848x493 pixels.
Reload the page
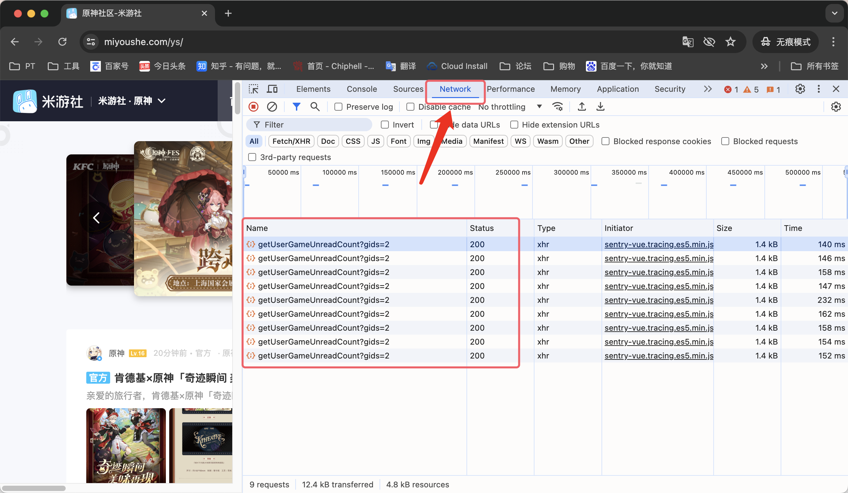tap(62, 42)
